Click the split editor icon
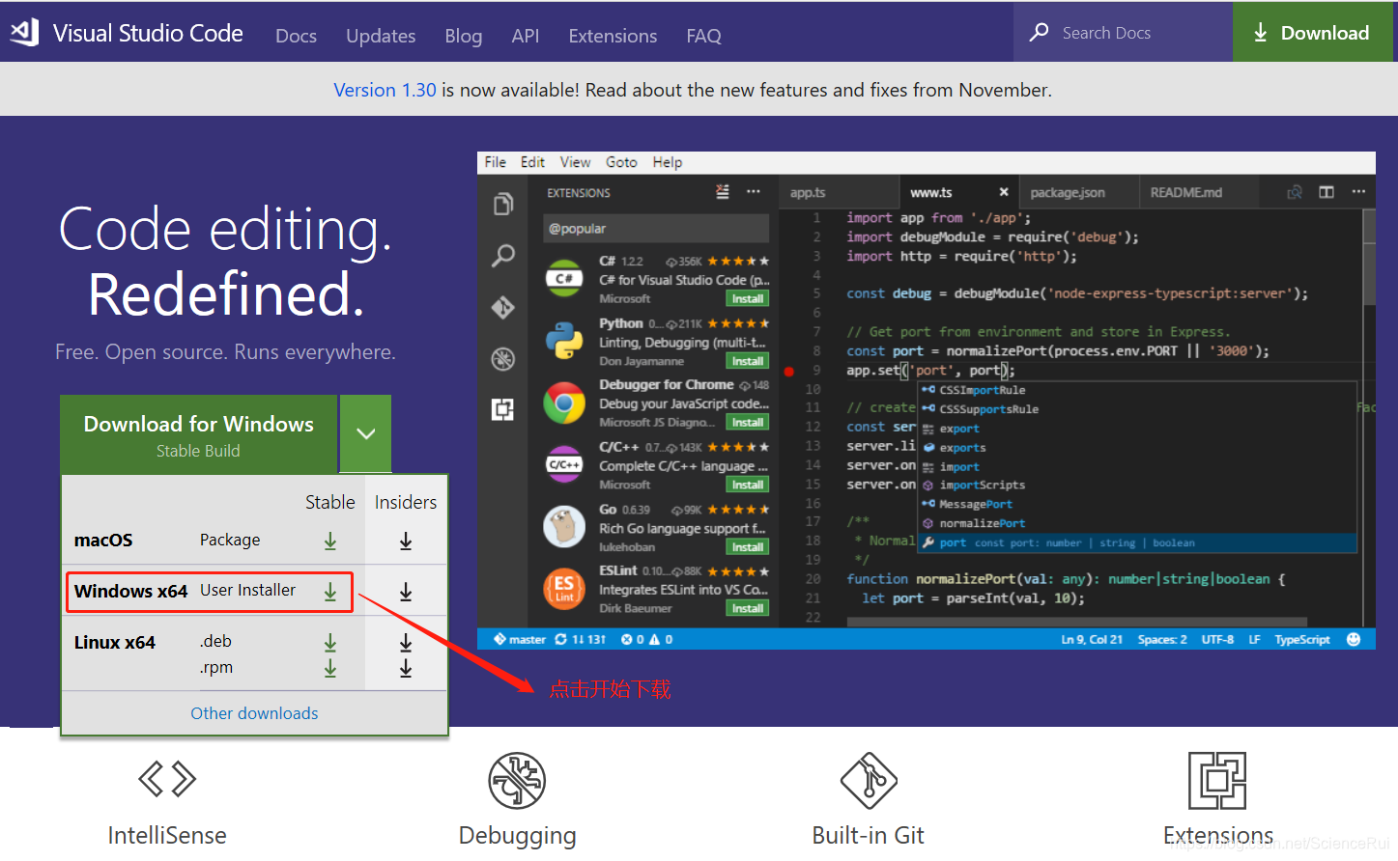The height and width of the screenshot is (861, 1398). [x=1327, y=192]
